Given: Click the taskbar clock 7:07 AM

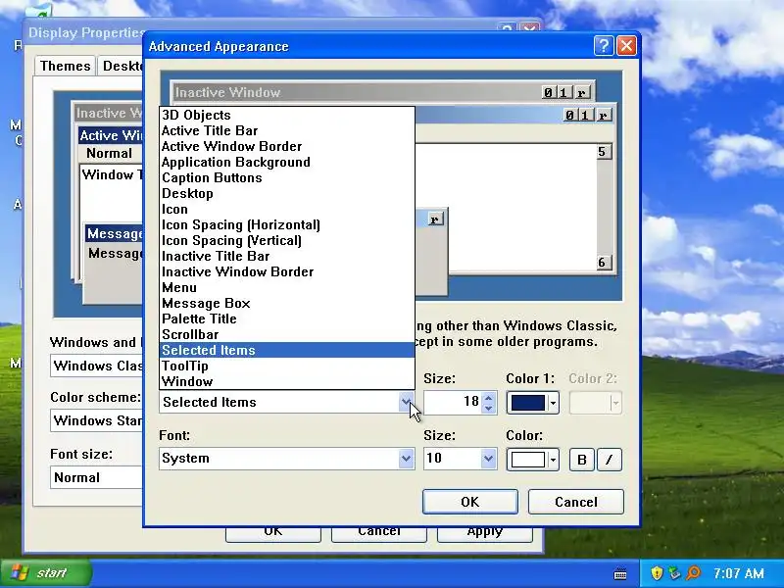Looking at the screenshot, I should [x=739, y=573].
